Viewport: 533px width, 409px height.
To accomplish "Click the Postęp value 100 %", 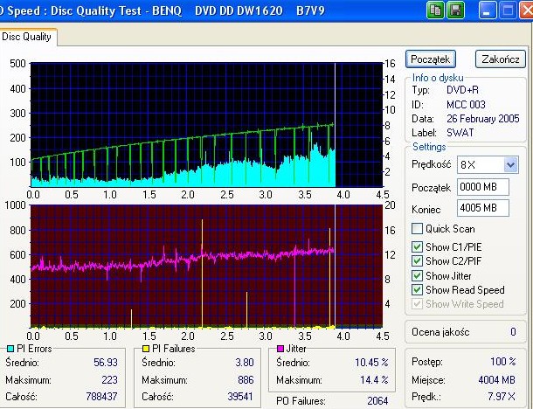I will (x=503, y=362).
